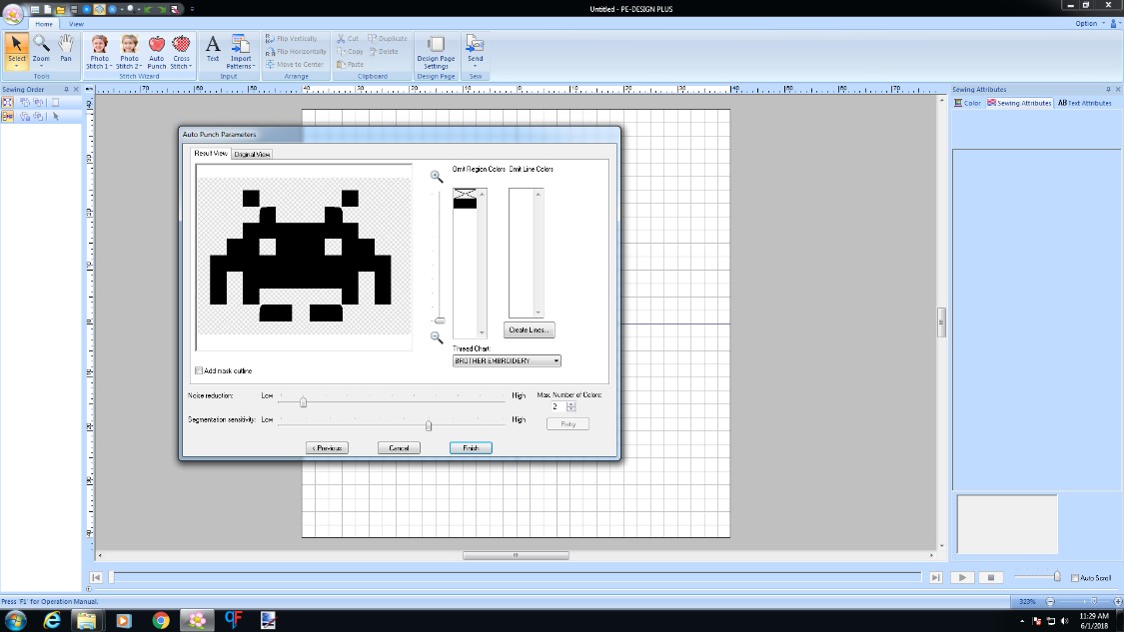Click the horizontal scrollbar under design page

pos(516,555)
